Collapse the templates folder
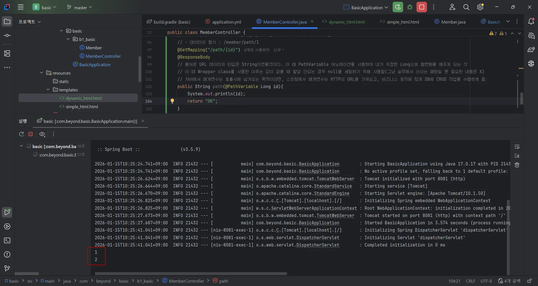This screenshot has width=538, height=286. pos(48,90)
